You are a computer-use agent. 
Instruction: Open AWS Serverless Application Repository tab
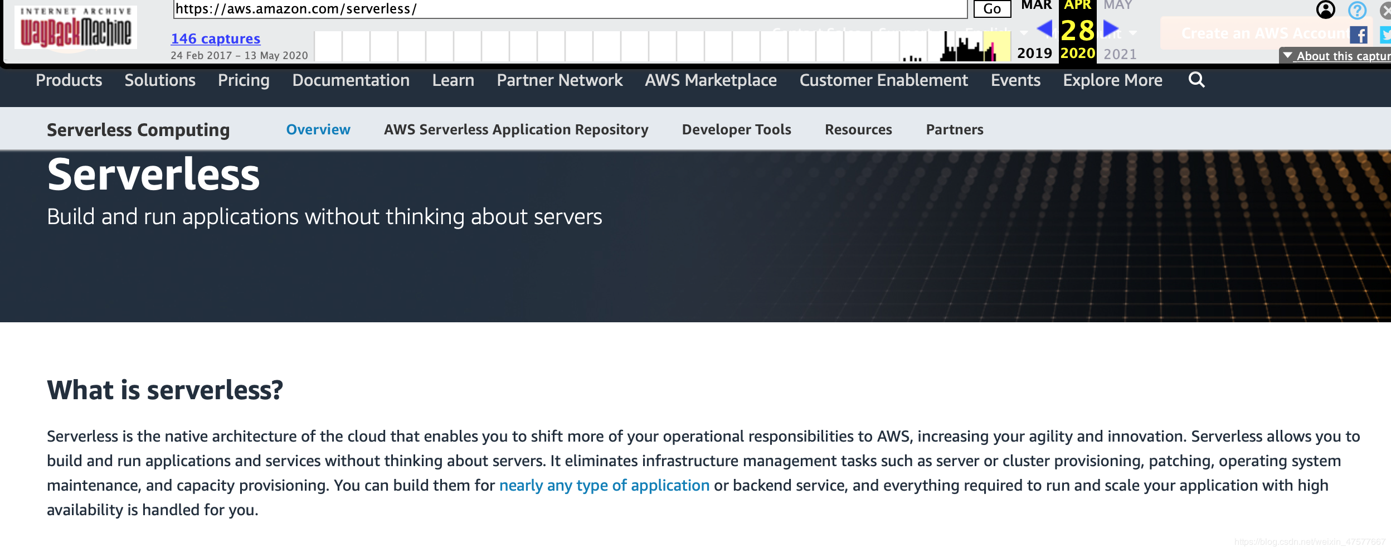click(x=516, y=129)
